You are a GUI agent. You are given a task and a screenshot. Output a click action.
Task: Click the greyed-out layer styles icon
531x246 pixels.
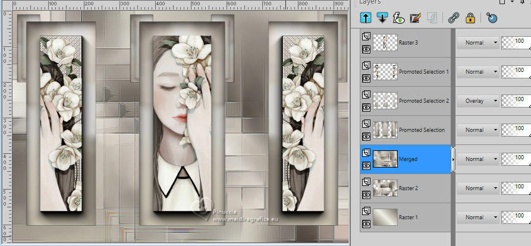coord(431,18)
